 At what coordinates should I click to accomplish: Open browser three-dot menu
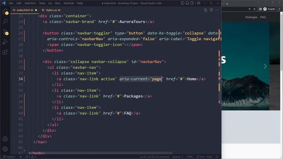(x=279, y=9)
